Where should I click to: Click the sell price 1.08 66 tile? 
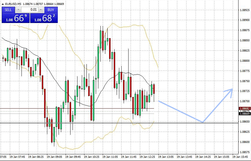[16, 18]
